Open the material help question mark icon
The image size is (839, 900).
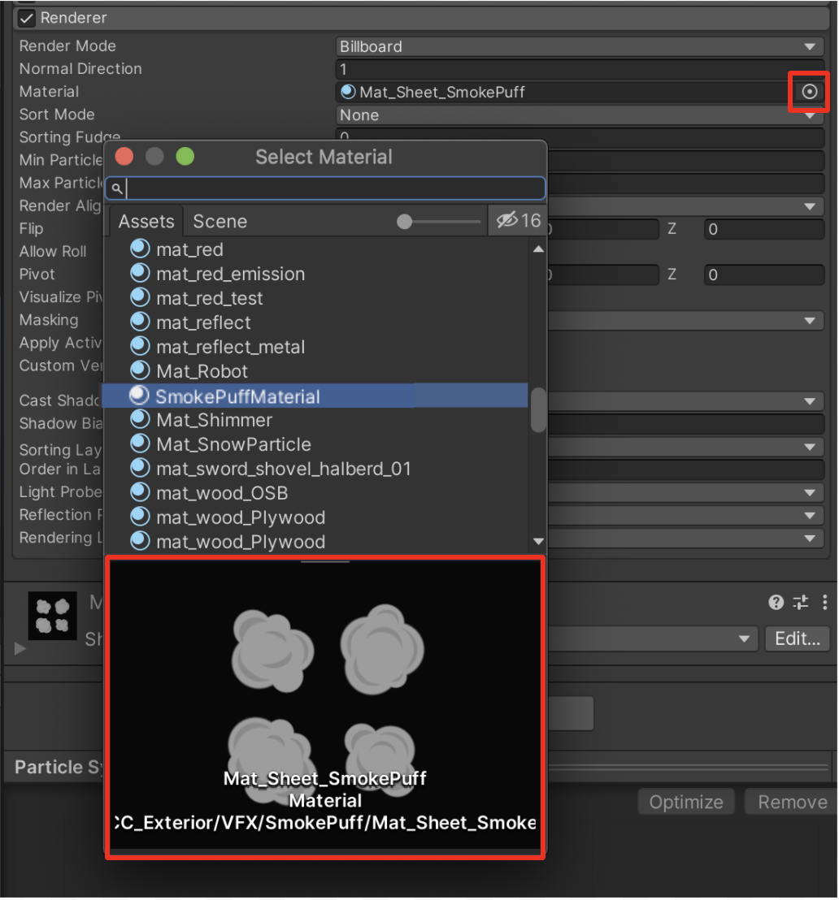tap(776, 602)
